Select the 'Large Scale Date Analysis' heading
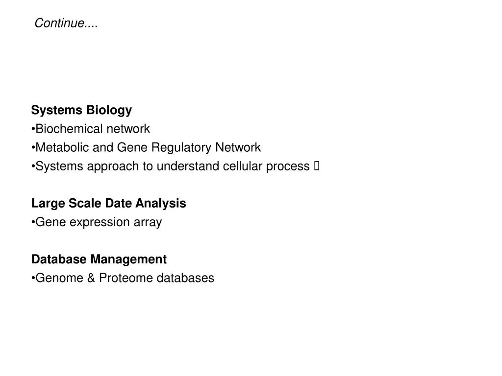The image size is (502, 376). tap(108, 204)
